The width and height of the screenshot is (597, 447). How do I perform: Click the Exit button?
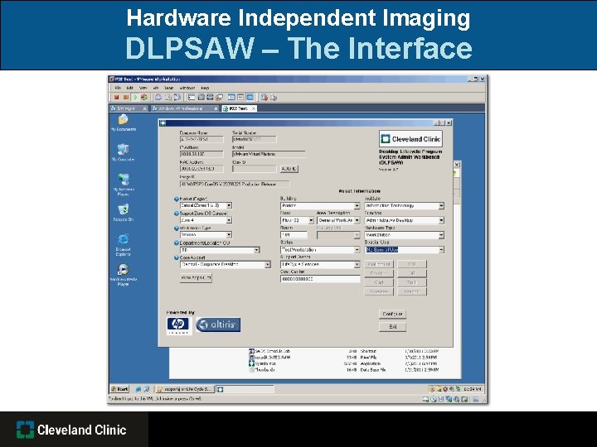point(392,327)
